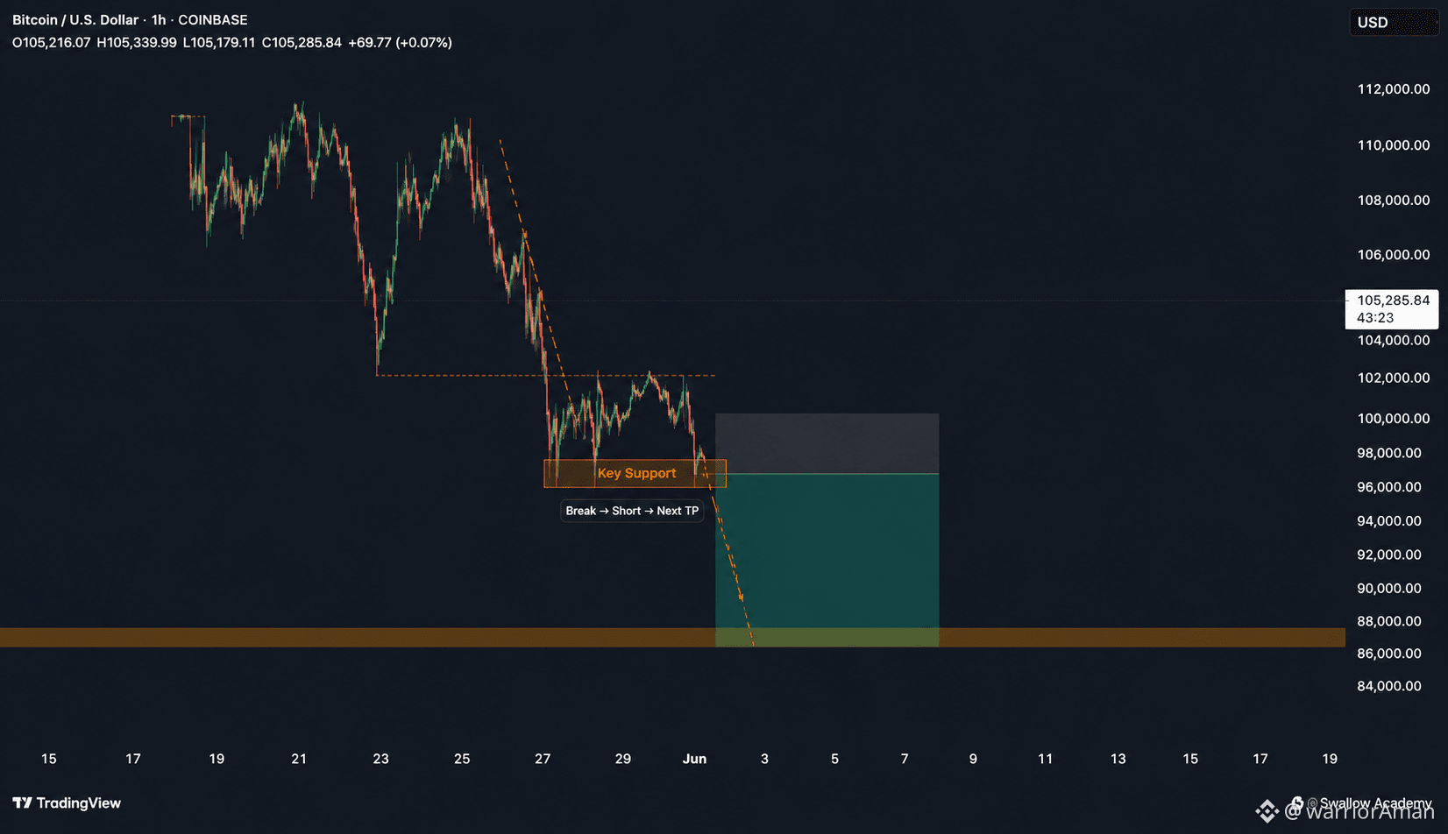Click the 108,000.00 price axis label

[1394, 201]
